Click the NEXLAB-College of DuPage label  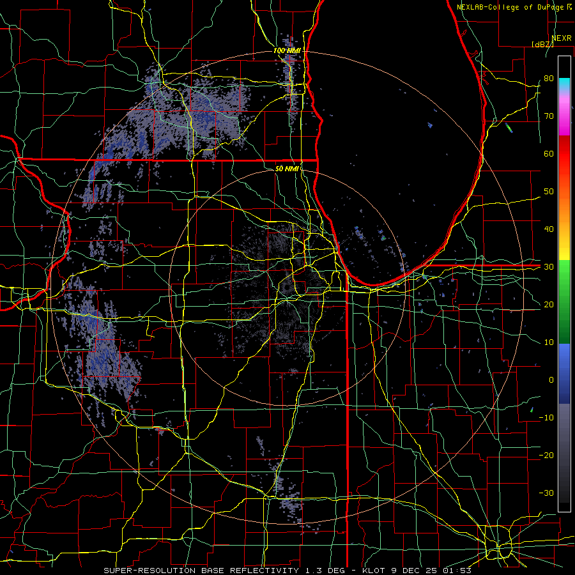click(x=511, y=7)
